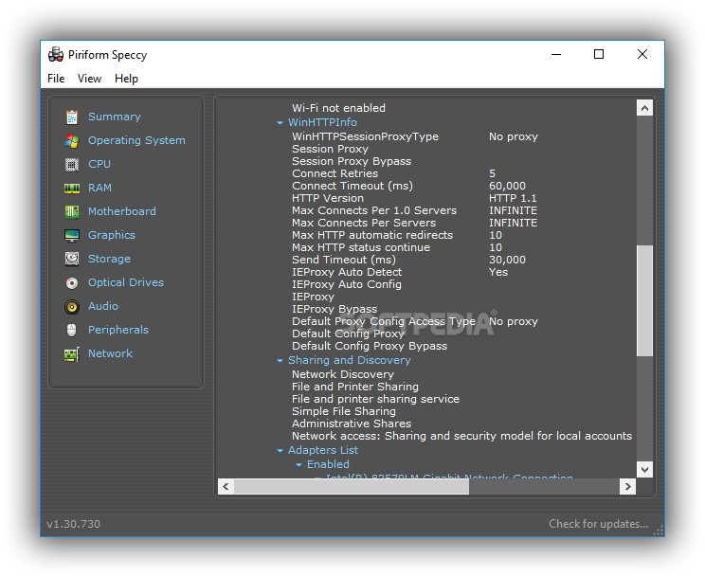Image resolution: width=705 pixels, height=577 pixels.
Task: Select the File and Printer Sharing row
Action: (354, 387)
